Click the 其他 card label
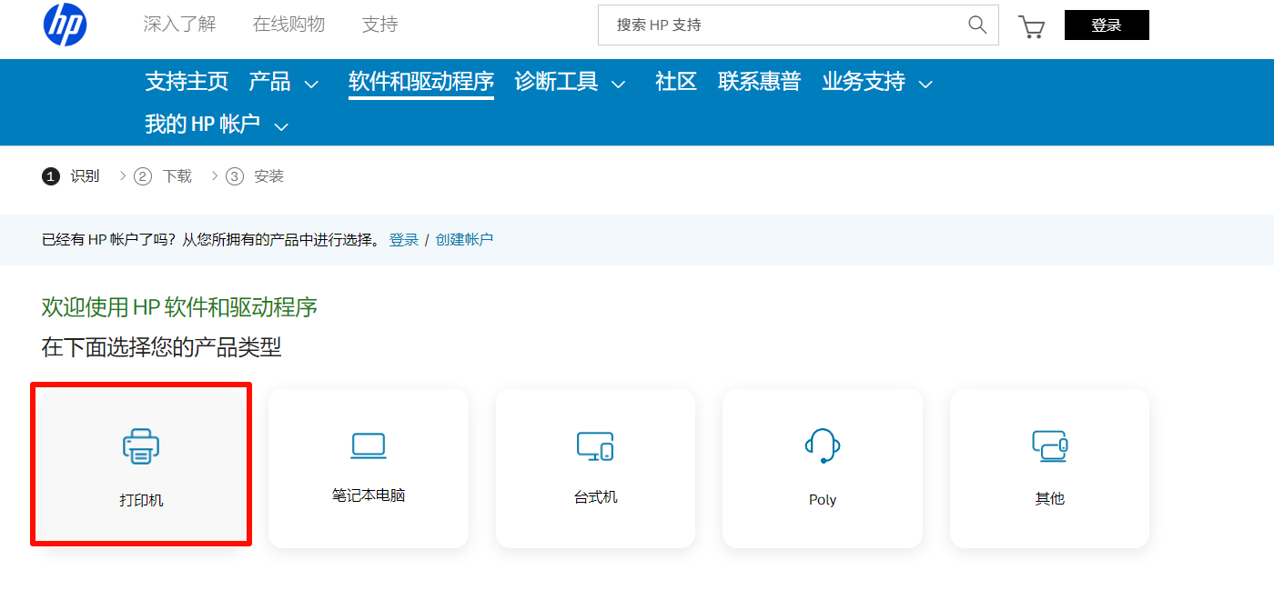 click(1049, 498)
